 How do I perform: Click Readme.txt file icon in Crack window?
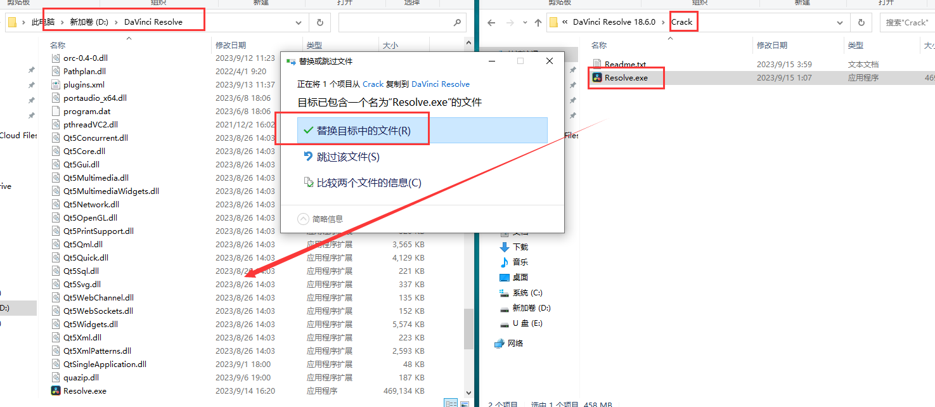tap(596, 64)
